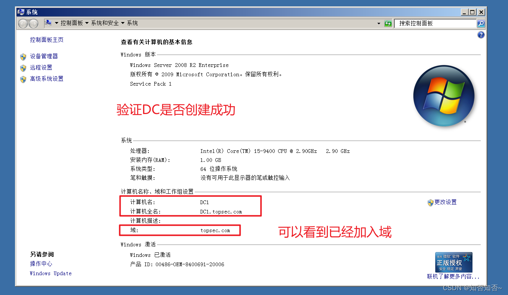Click the copyright 2009 Microsoft Corporation line

point(206,74)
